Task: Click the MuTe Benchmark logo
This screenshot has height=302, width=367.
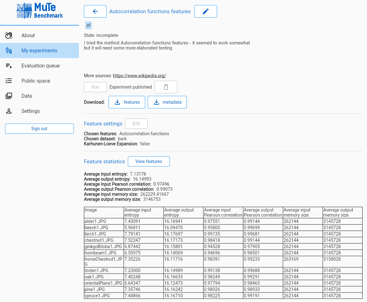Action: click(39, 11)
